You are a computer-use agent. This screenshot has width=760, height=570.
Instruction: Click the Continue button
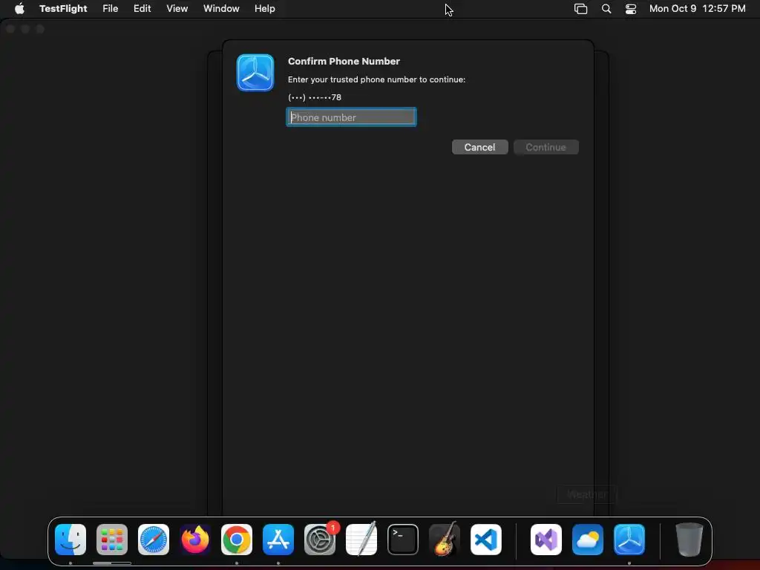[x=546, y=148]
